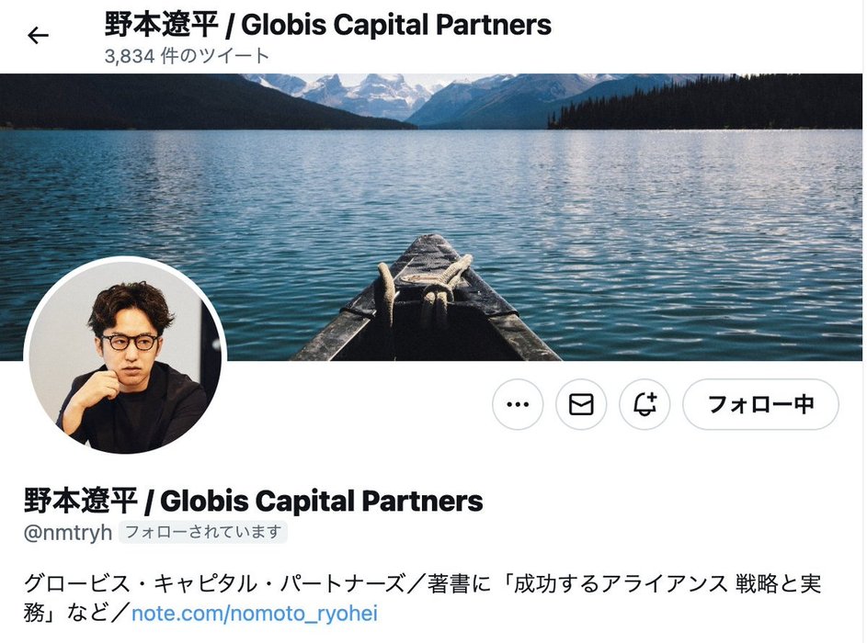Screen dimensions: 867x643
Task: Click the header title 野本遼平 at top
Action: tap(161, 25)
